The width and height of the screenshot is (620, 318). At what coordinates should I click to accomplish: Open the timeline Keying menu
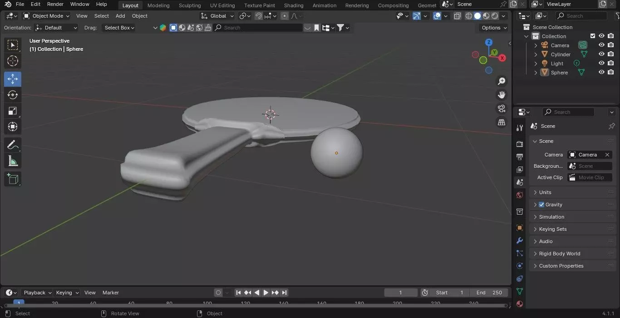pyautogui.click(x=67, y=293)
